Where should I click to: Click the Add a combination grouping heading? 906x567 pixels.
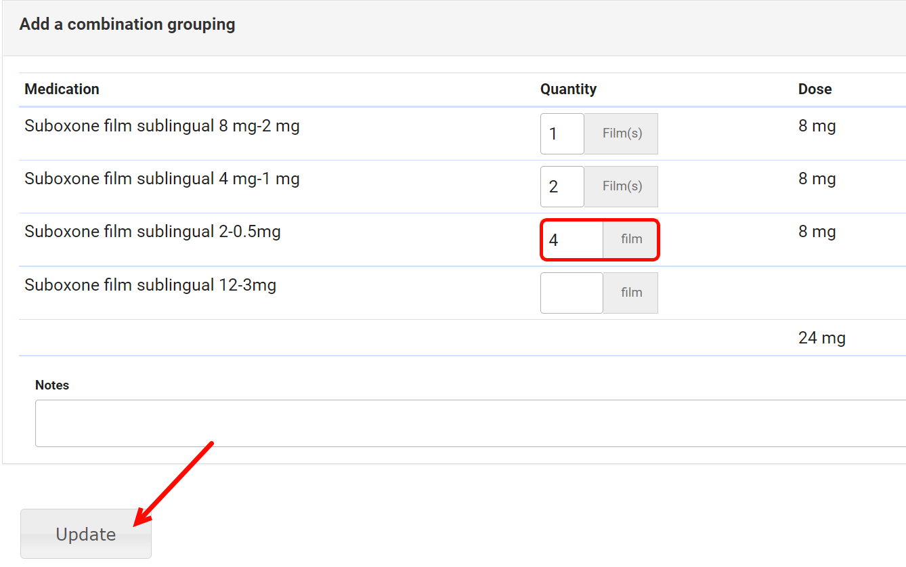pos(127,25)
